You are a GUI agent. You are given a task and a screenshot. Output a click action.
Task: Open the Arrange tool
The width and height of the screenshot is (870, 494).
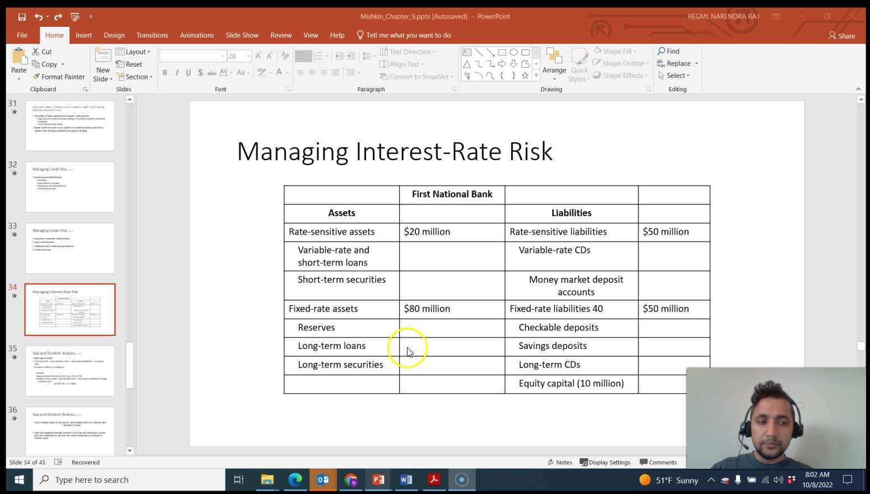(x=554, y=63)
